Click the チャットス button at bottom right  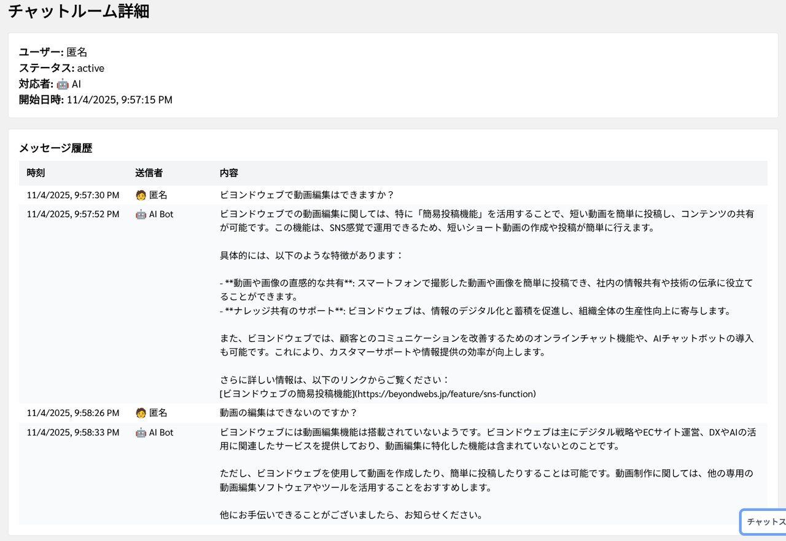tap(765, 521)
